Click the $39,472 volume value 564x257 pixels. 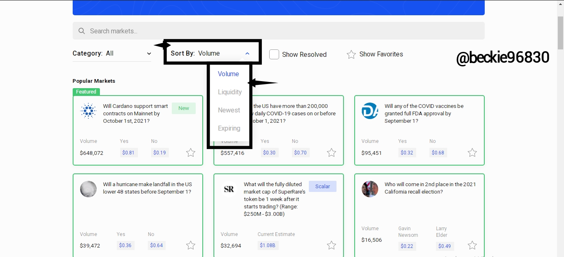[x=90, y=246]
